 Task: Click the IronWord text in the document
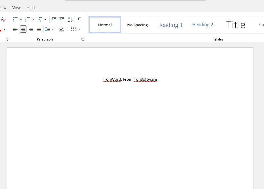coord(112,80)
